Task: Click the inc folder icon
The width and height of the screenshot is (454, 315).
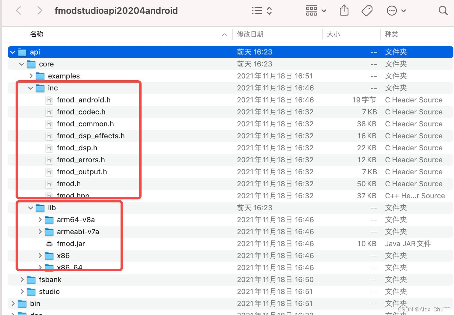Action: pyautogui.click(x=40, y=88)
